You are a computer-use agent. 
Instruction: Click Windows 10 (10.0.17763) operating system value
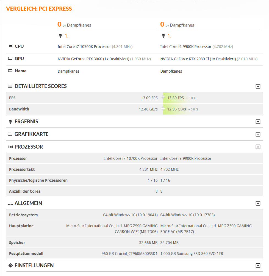(x=187, y=215)
